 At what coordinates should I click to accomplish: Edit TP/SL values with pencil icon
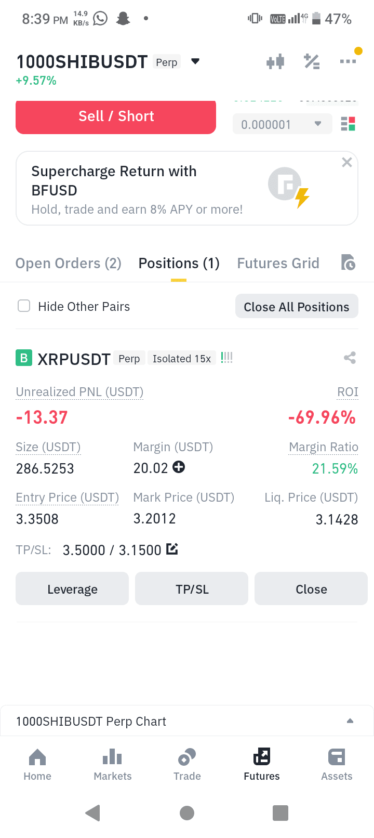[172, 549]
